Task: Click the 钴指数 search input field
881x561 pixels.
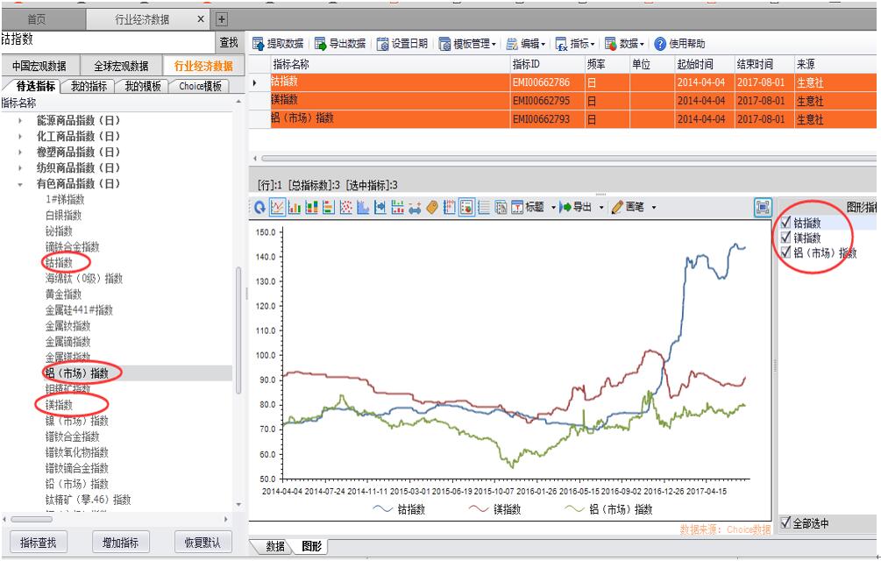Action: [105, 40]
